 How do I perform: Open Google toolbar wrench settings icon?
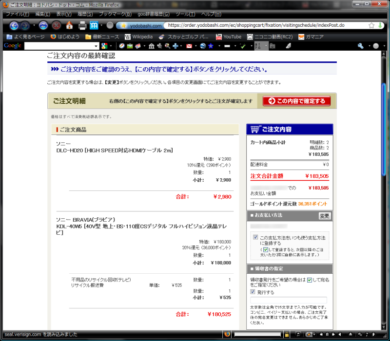pos(361,46)
